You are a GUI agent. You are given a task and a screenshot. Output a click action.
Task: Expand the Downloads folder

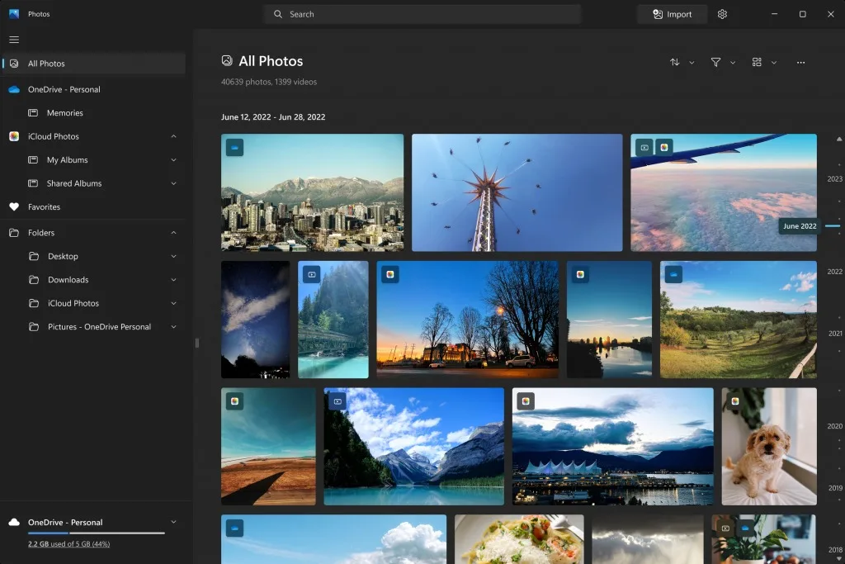[173, 280]
